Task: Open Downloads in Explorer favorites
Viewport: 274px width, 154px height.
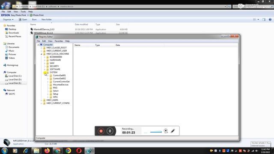Action: click(14, 33)
